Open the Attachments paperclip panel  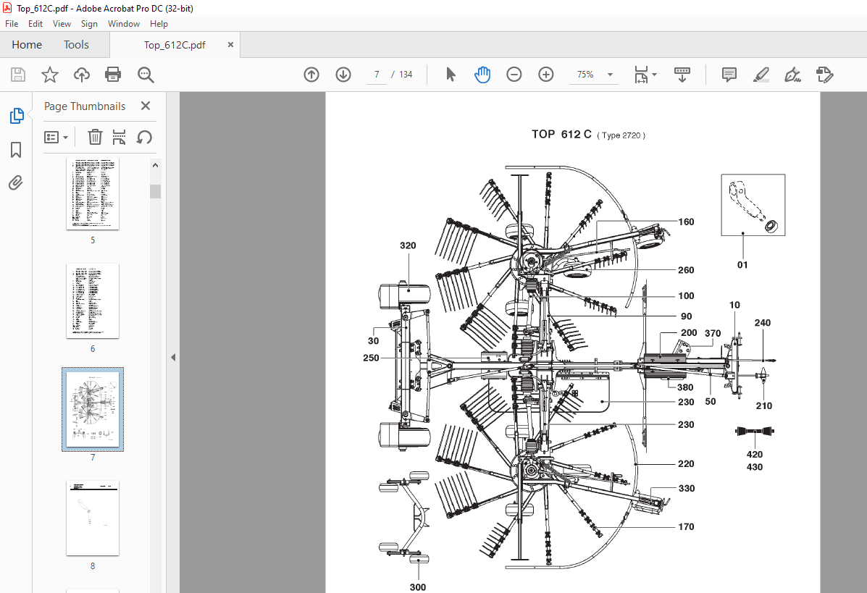coord(16,183)
